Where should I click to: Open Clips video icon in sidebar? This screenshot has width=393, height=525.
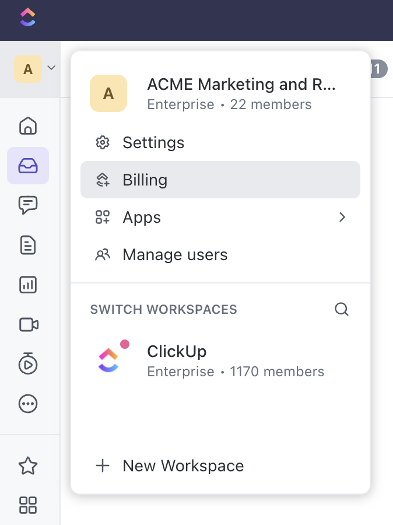pos(28,324)
